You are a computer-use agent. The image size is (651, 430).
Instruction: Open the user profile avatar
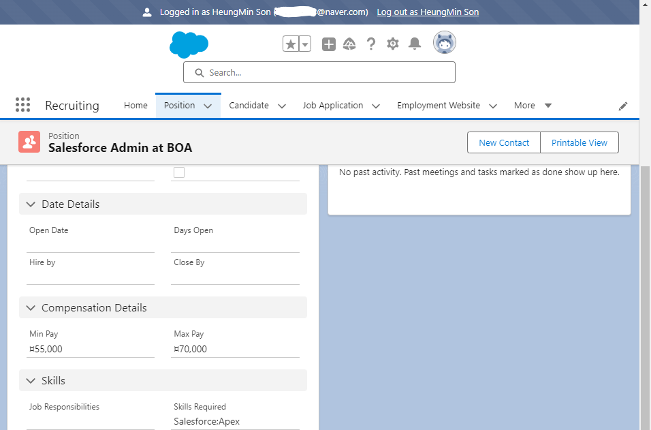(444, 42)
